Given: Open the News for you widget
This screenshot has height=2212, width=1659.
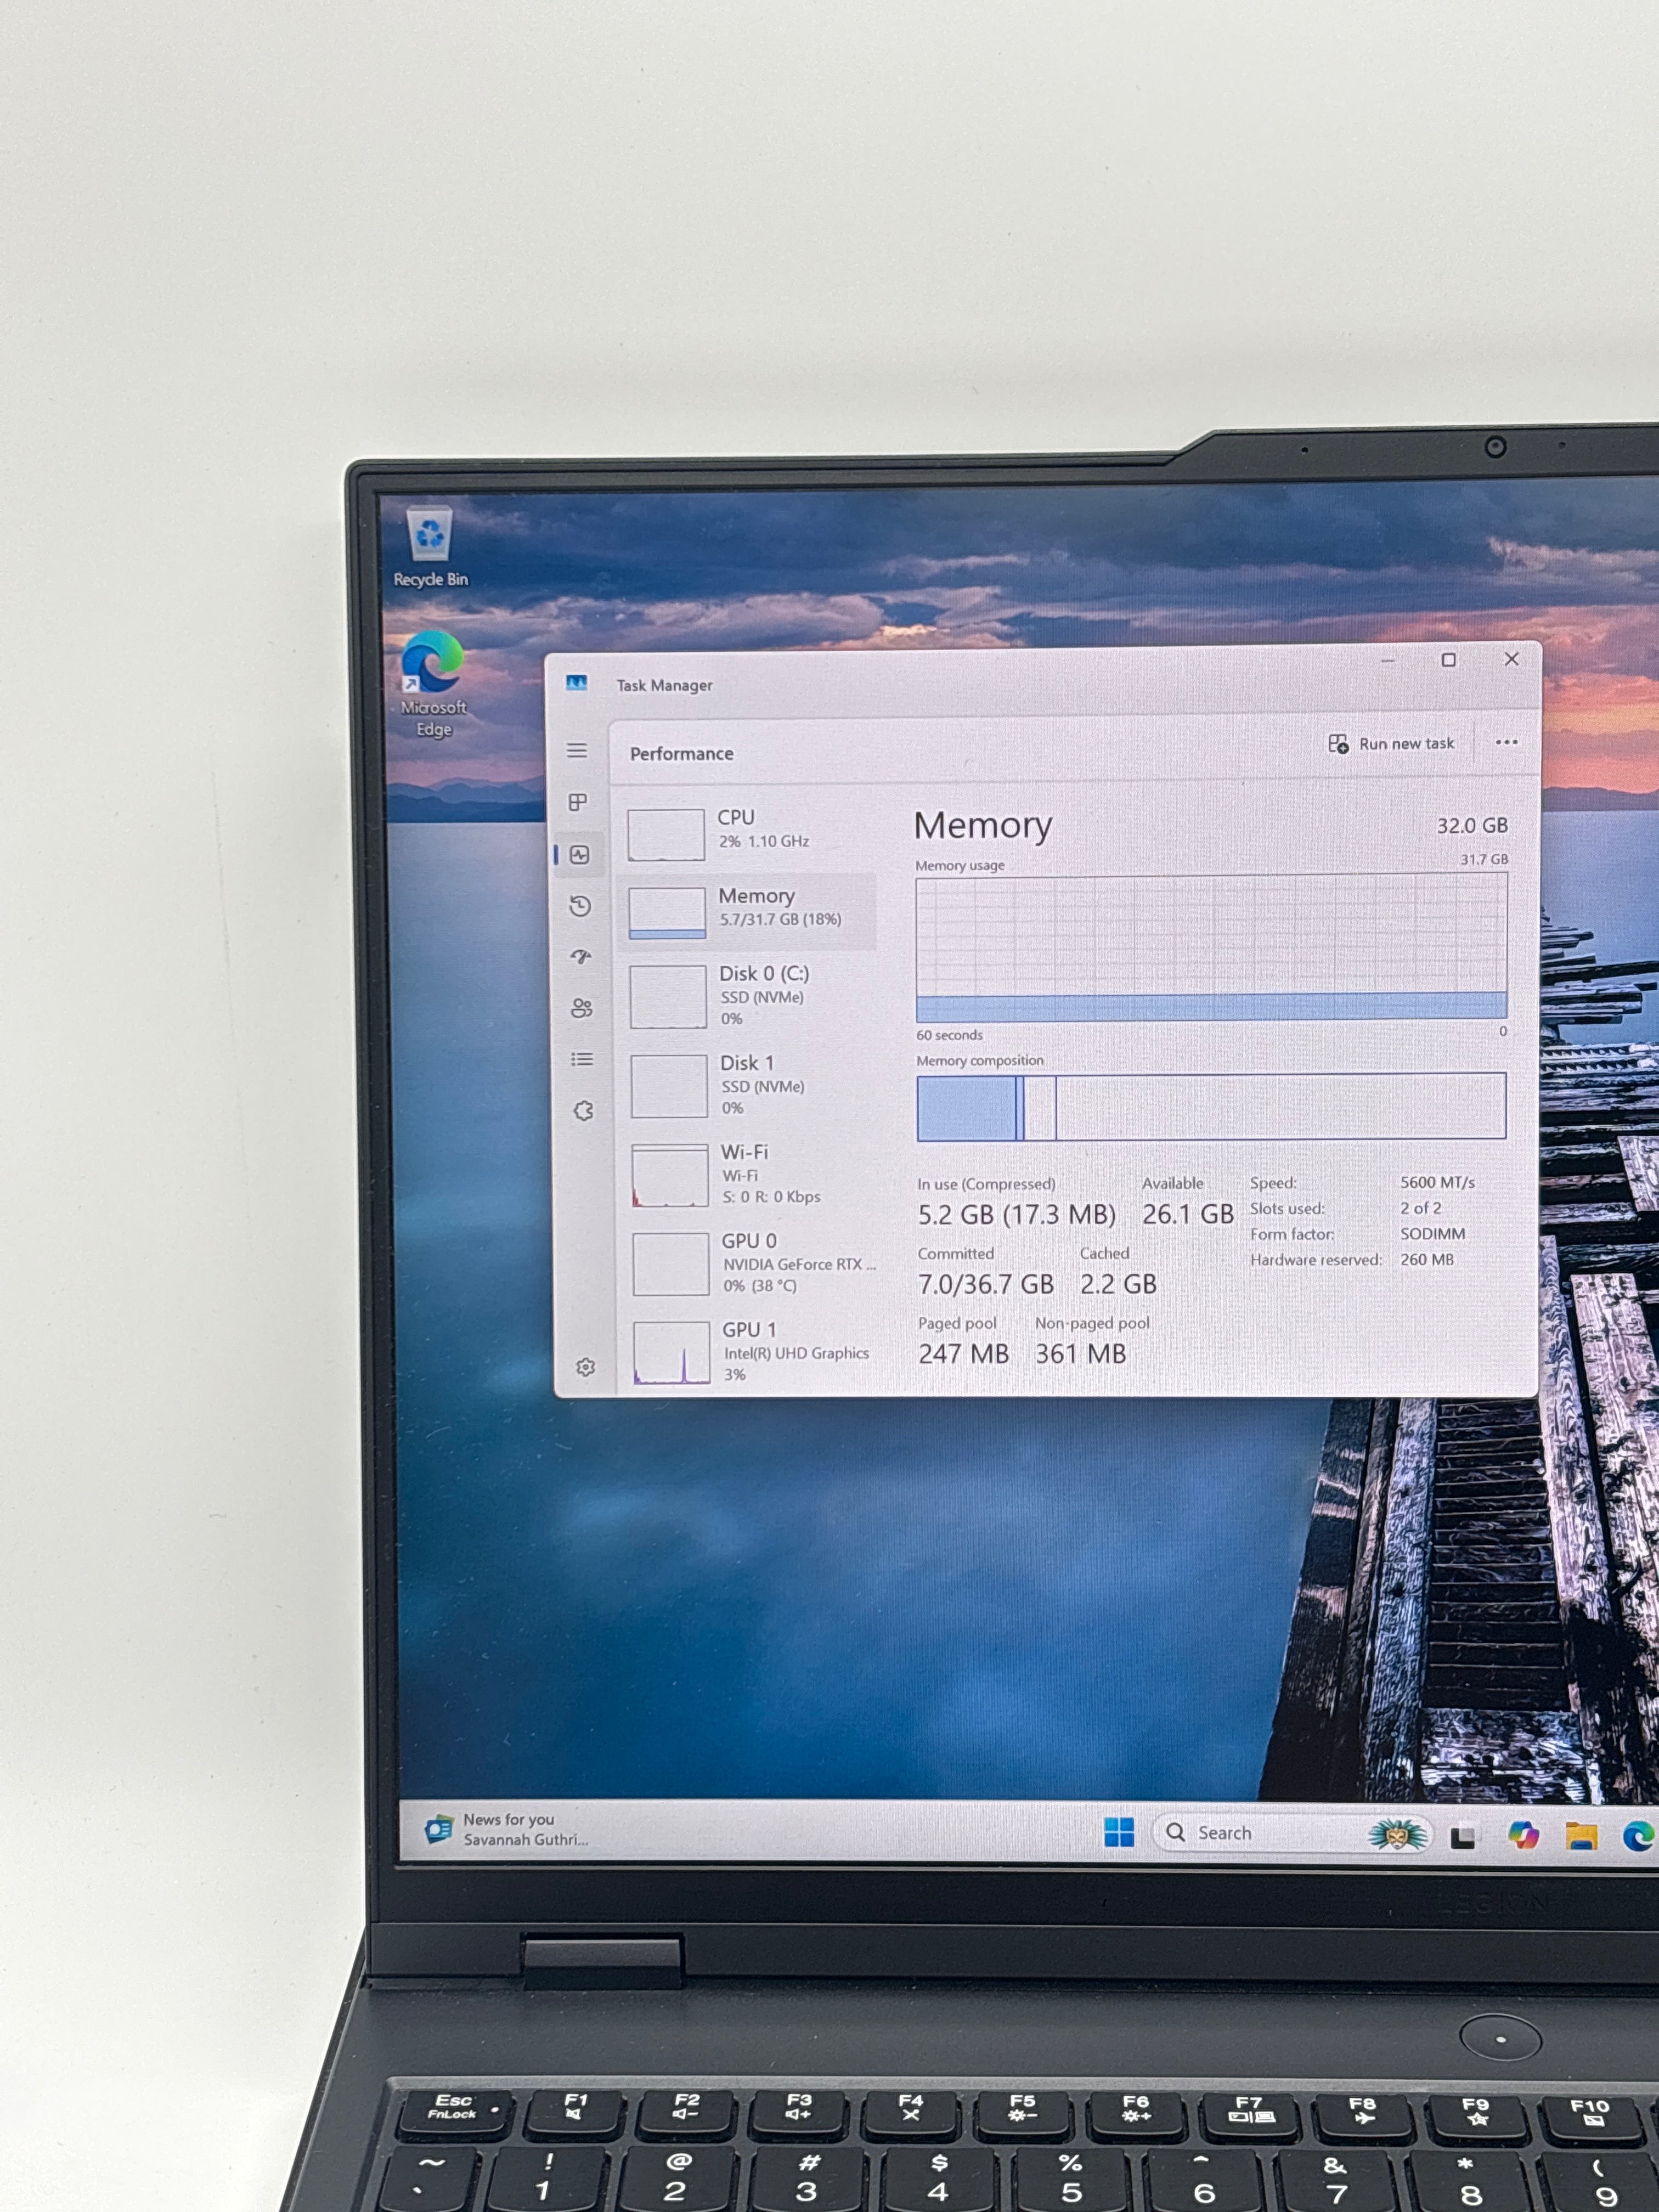Looking at the screenshot, I should [x=506, y=1829].
